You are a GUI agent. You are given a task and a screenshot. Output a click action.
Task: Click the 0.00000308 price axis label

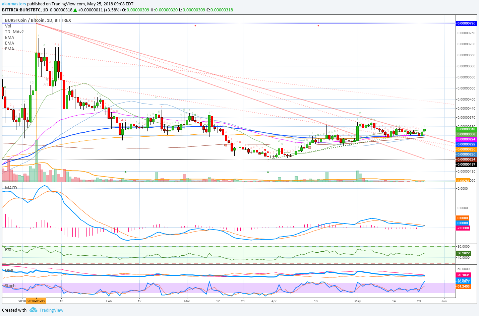pos(467,134)
